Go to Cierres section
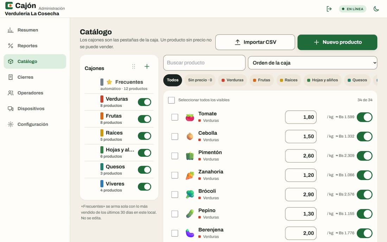The height and width of the screenshot is (242, 387). pos(35,77)
